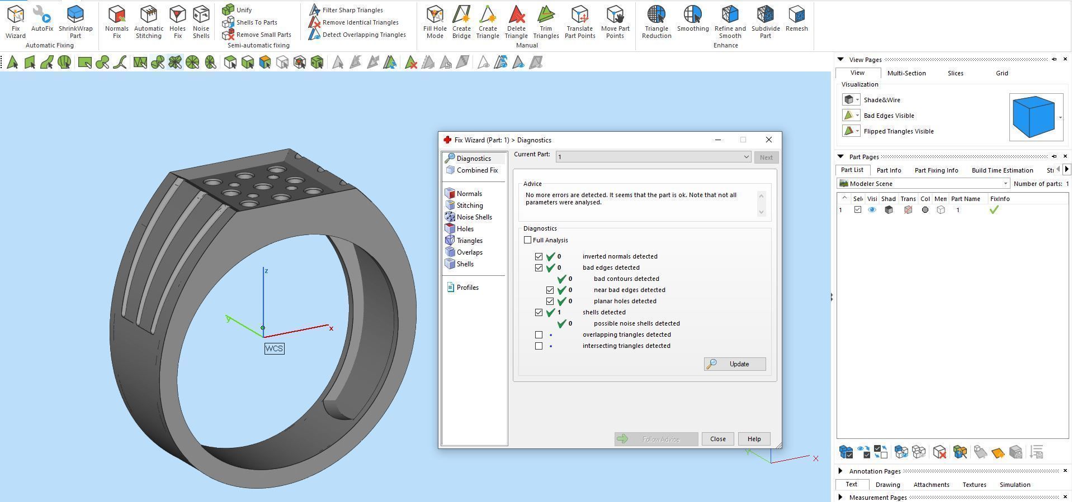Apply Smoothing to the part
This screenshot has width=1072, height=502.
click(693, 19)
